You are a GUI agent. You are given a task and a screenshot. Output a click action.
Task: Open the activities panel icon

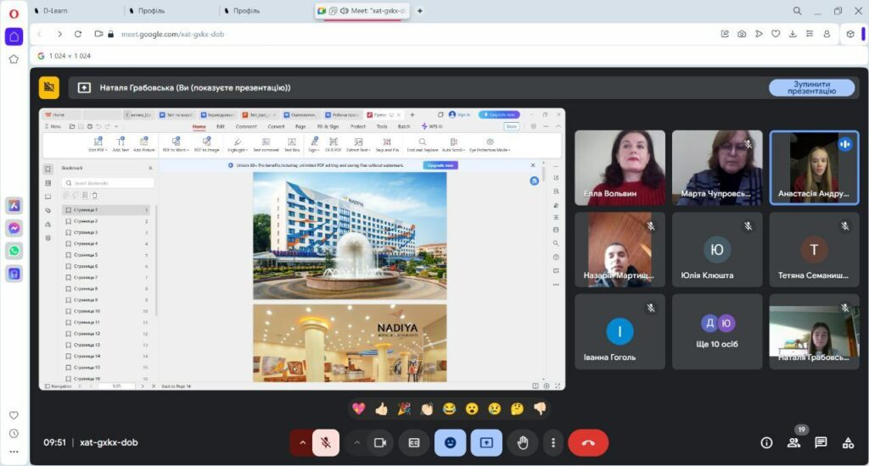[x=847, y=442]
